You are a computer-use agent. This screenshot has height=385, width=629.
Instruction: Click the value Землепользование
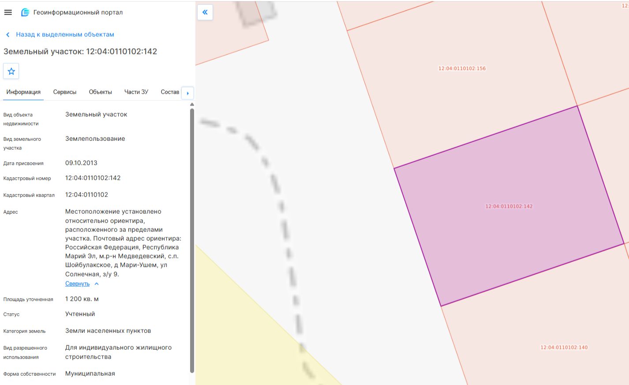point(95,139)
